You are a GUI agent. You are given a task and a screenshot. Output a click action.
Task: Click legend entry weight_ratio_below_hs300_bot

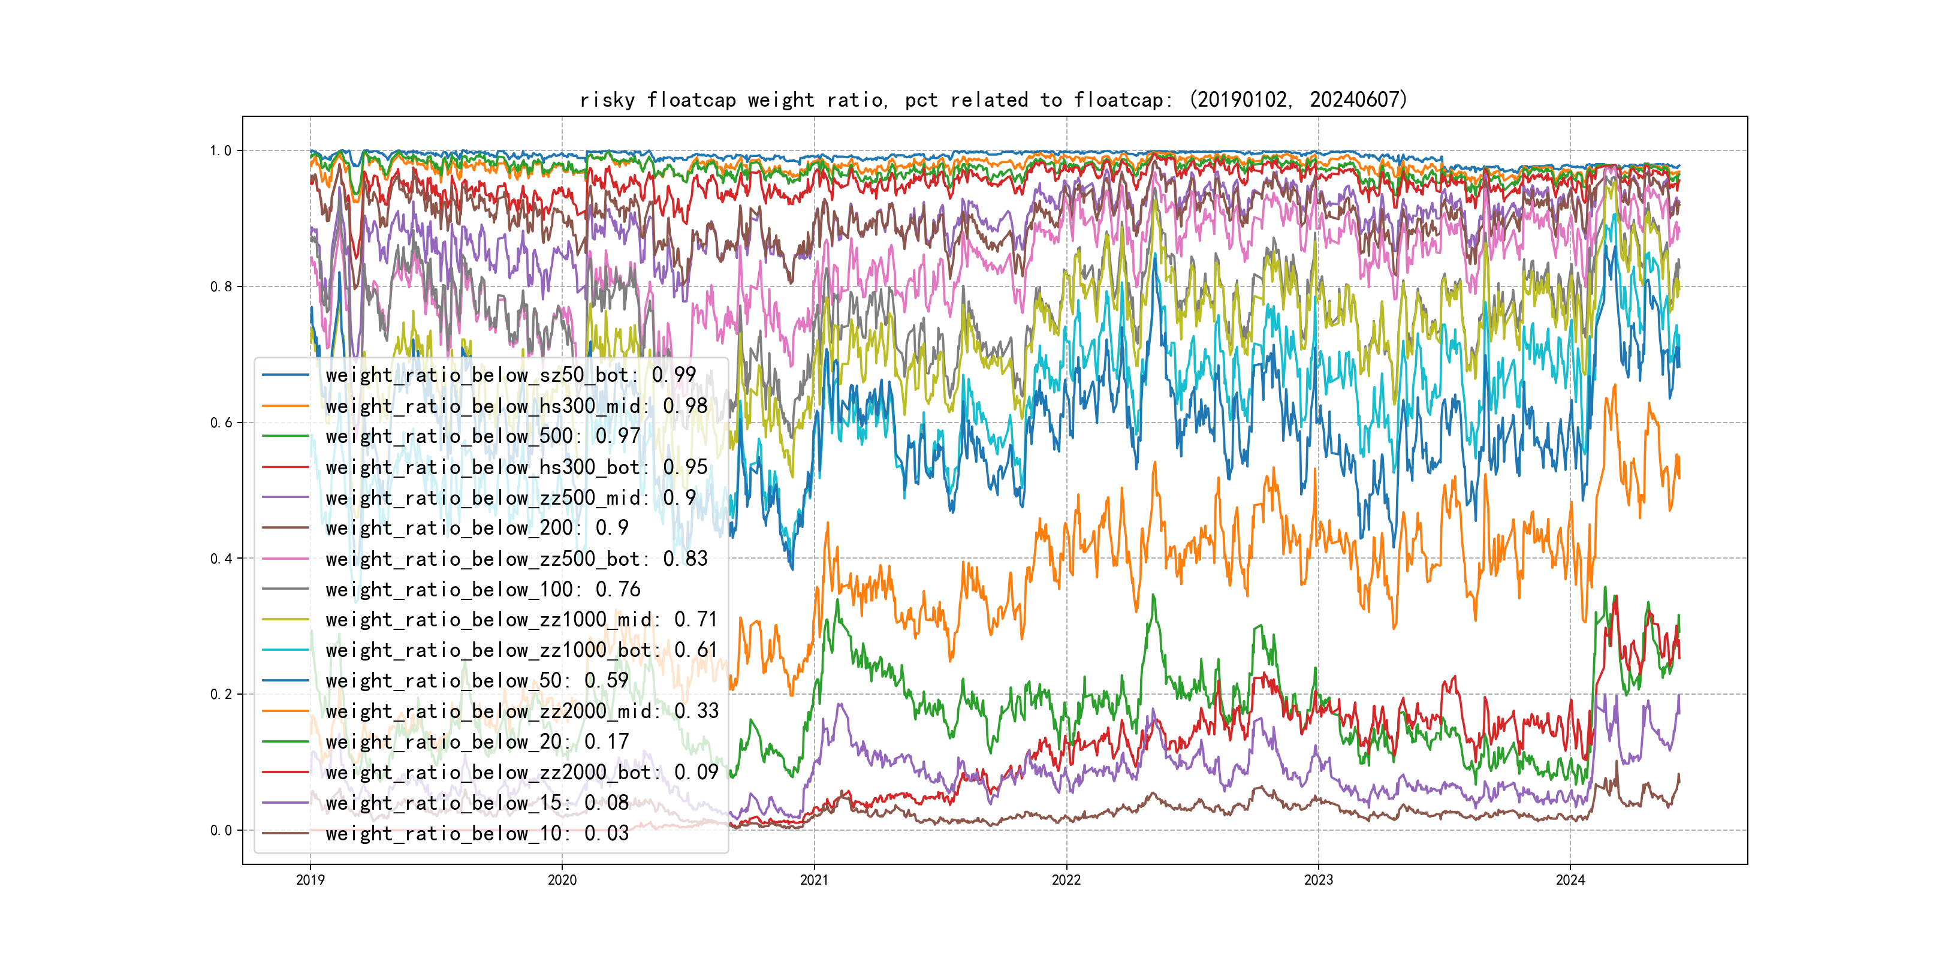coord(517,467)
